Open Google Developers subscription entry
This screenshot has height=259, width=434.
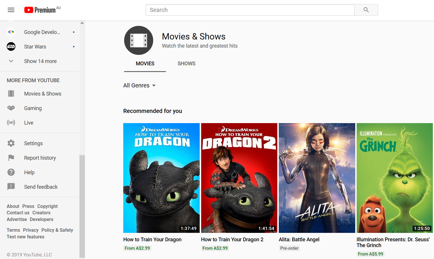click(x=40, y=32)
